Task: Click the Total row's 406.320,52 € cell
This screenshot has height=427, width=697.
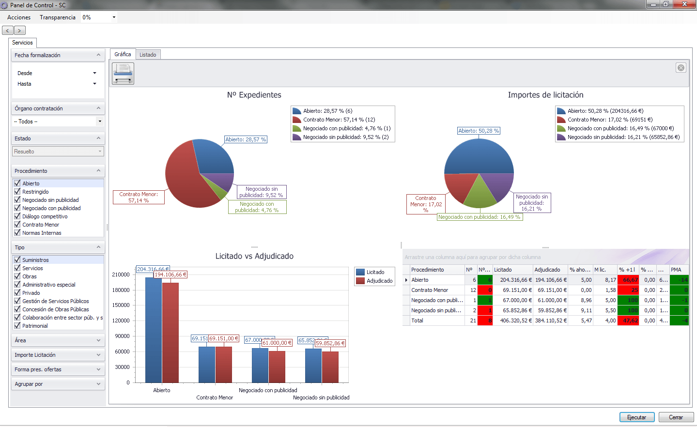Action: click(513, 320)
